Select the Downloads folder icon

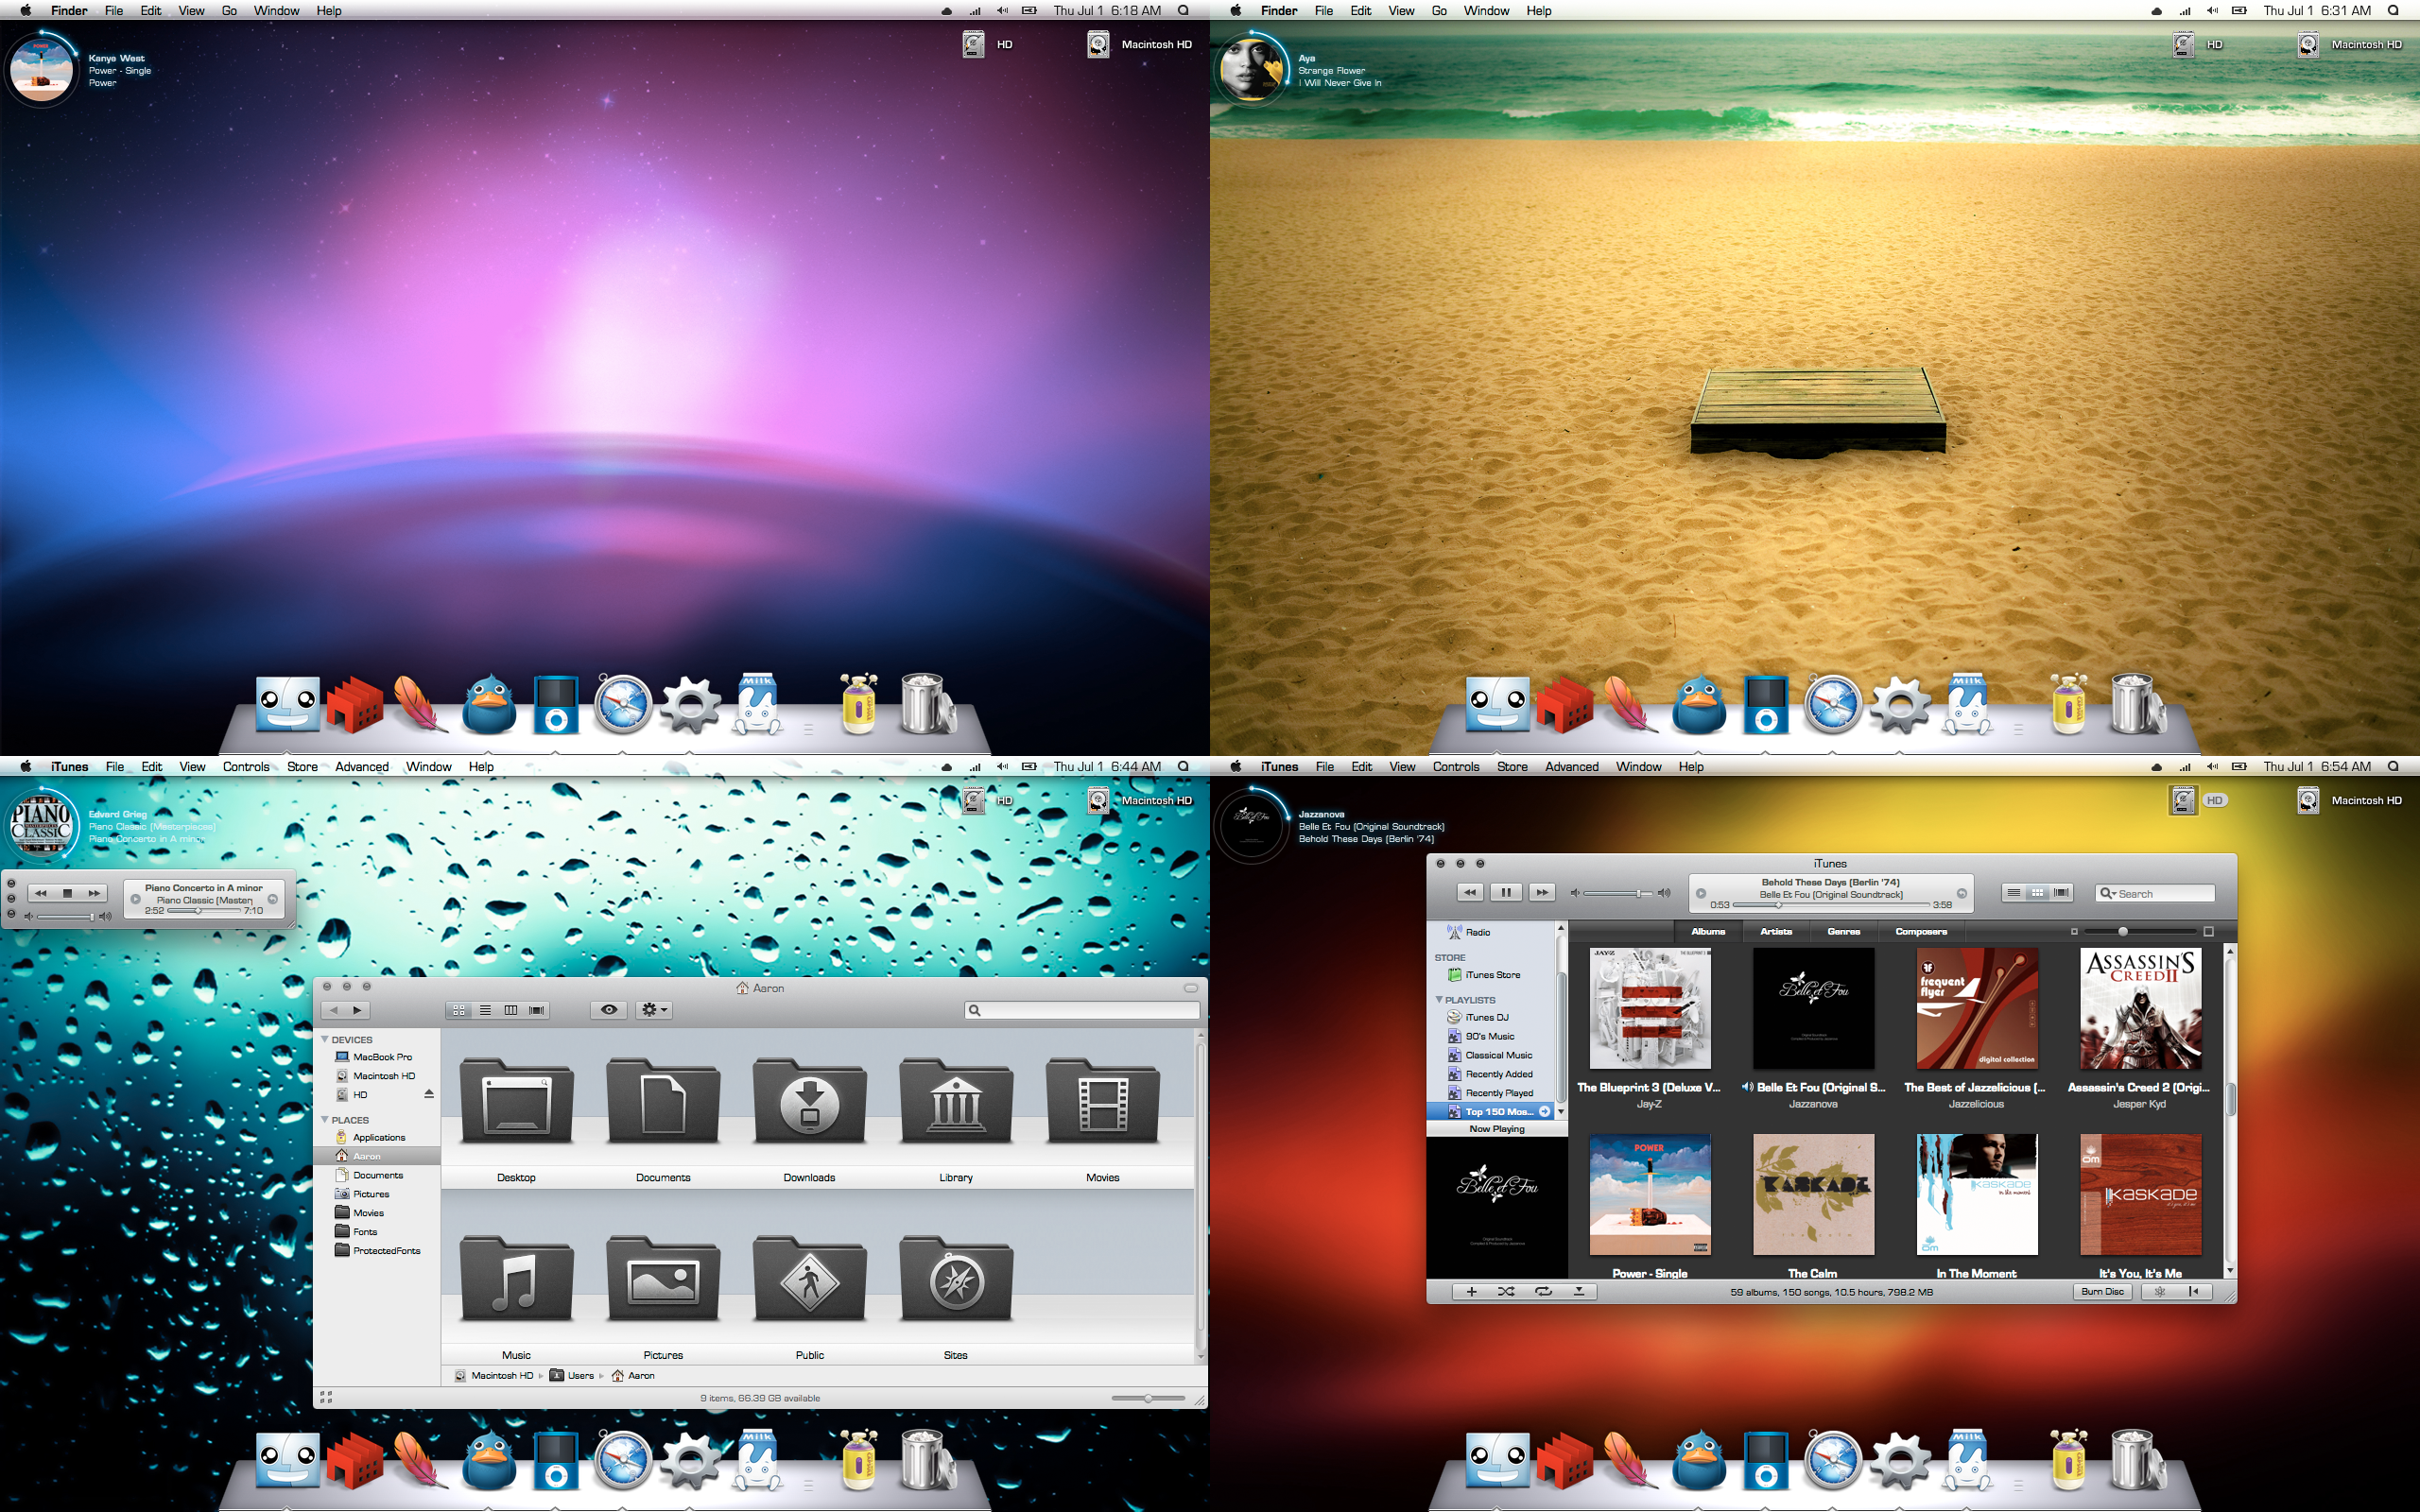click(810, 1101)
